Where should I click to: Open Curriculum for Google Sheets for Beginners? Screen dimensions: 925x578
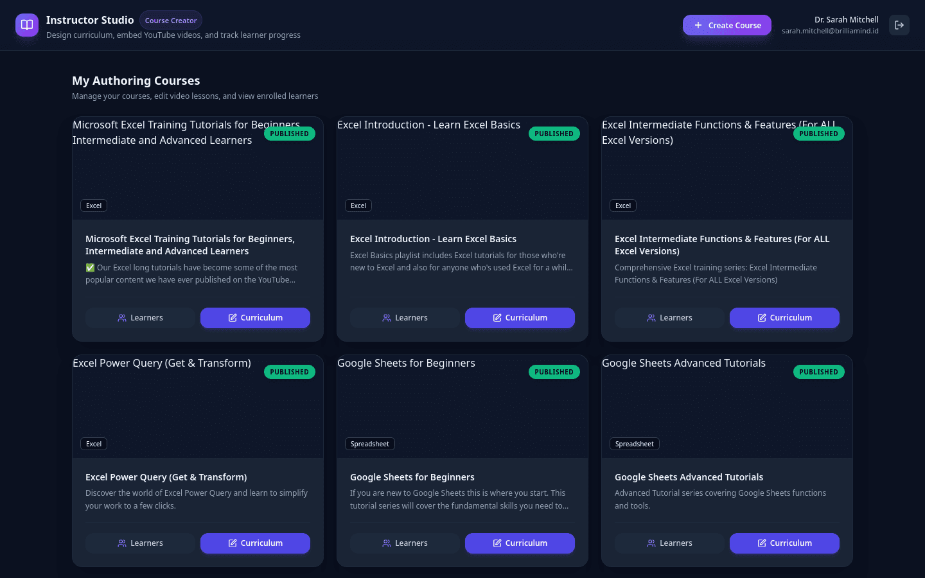click(520, 543)
